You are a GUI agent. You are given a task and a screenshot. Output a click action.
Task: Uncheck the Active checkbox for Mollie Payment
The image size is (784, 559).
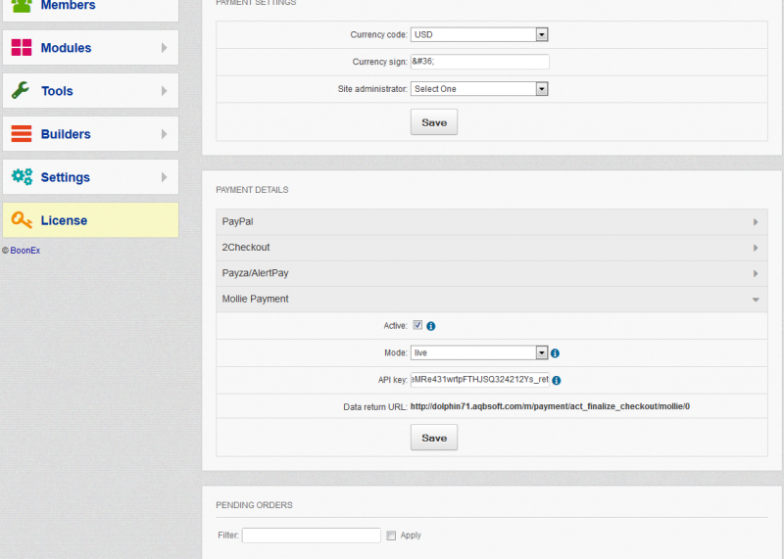417,325
